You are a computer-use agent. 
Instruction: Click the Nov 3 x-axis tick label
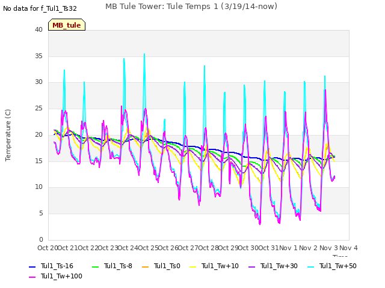click(x=328, y=248)
